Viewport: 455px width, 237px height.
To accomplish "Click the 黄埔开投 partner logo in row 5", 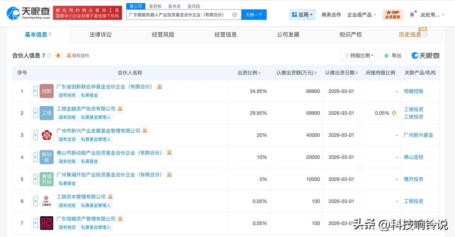I will coord(47,179).
